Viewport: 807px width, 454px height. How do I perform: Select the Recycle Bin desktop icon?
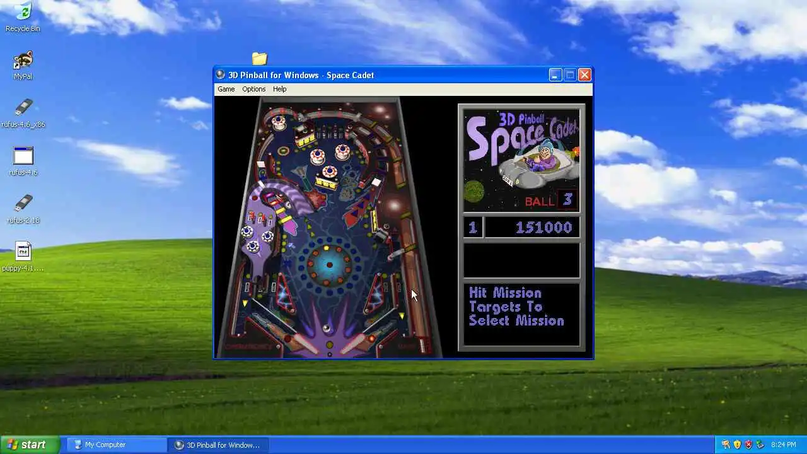coord(23,17)
